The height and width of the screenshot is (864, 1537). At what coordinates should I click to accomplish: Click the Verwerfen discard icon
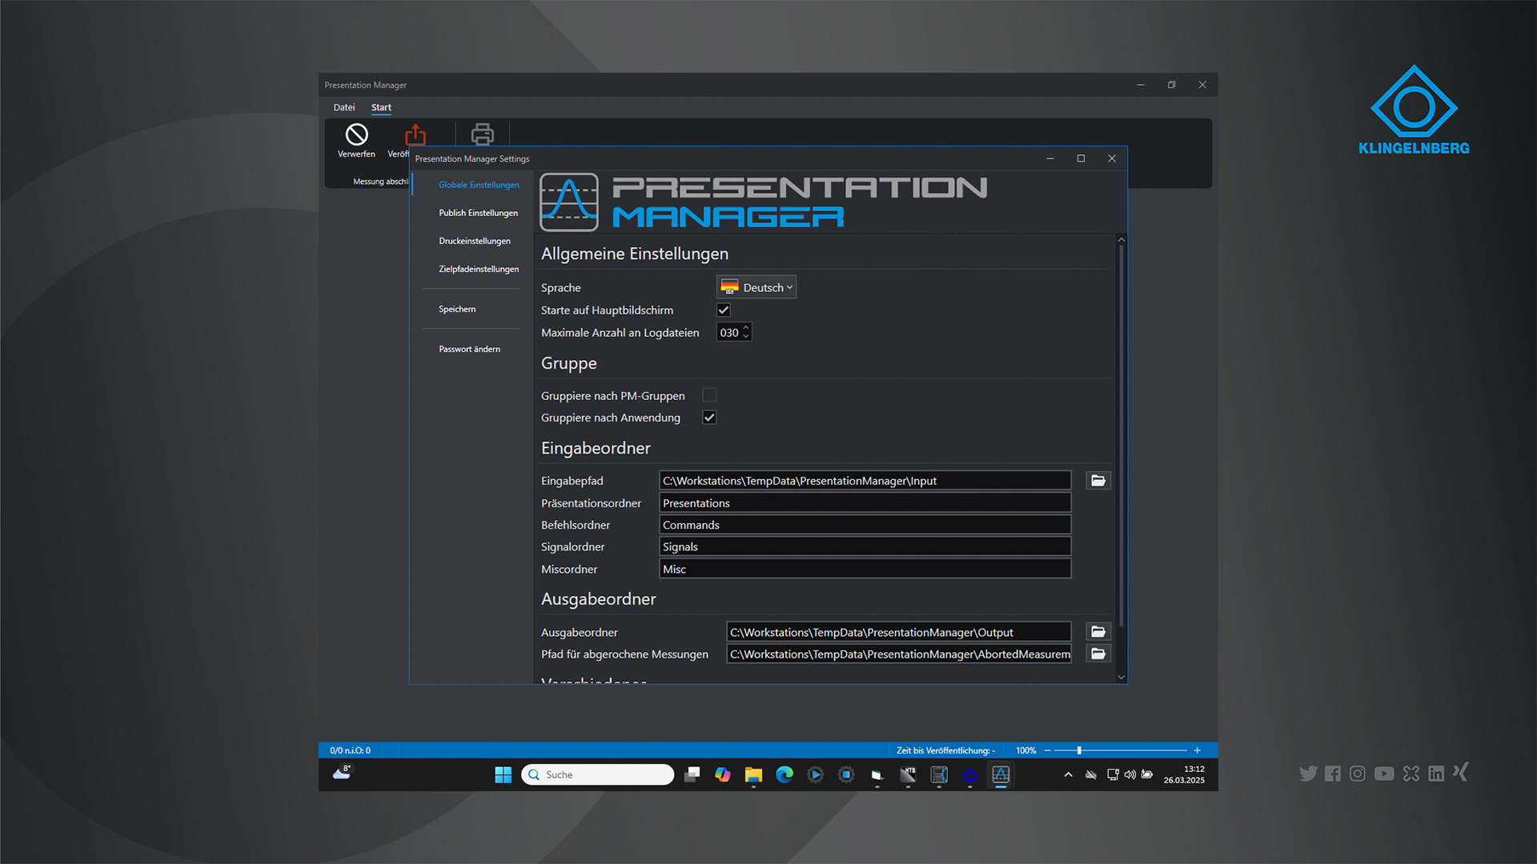pos(356,134)
